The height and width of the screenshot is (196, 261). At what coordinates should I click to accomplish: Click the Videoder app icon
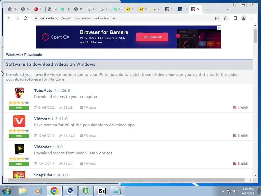click(x=19, y=149)
